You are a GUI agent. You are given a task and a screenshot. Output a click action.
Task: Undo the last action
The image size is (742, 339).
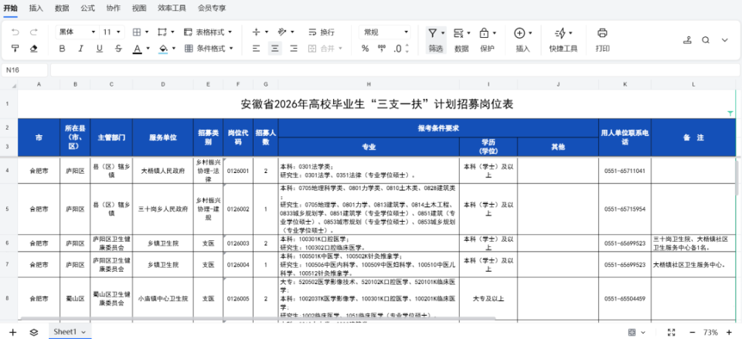15,32
